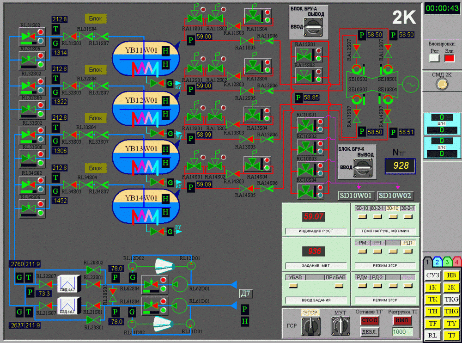Open the RL screen
462x343 pixels.
pos(432,335)
